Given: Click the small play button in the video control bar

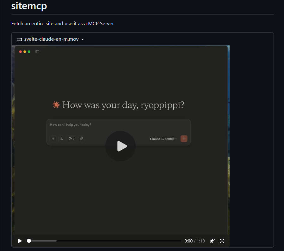Looking at the screenshot, I should pyautogui.click(x=20, y=241).
